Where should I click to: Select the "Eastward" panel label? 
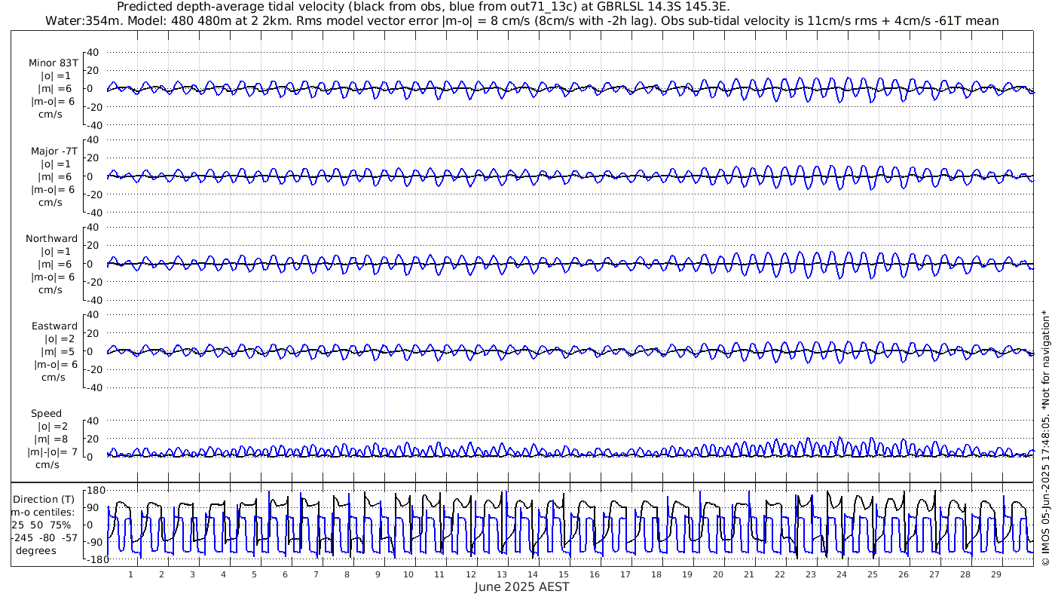tap(54, 326)
